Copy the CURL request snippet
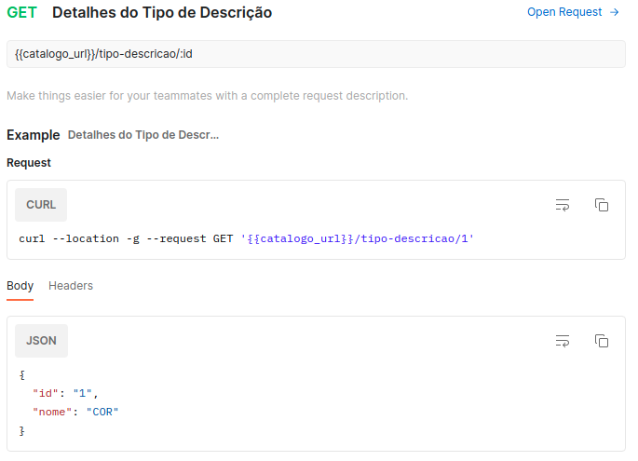Screen dimensions: 638x461 pyautogui.click(x=602, y=205)
